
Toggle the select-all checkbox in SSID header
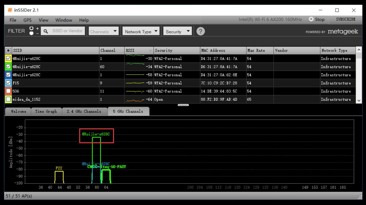9,50
